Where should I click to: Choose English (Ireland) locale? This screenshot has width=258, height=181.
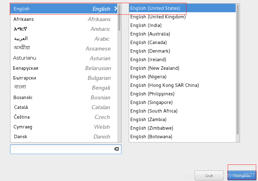182,59
